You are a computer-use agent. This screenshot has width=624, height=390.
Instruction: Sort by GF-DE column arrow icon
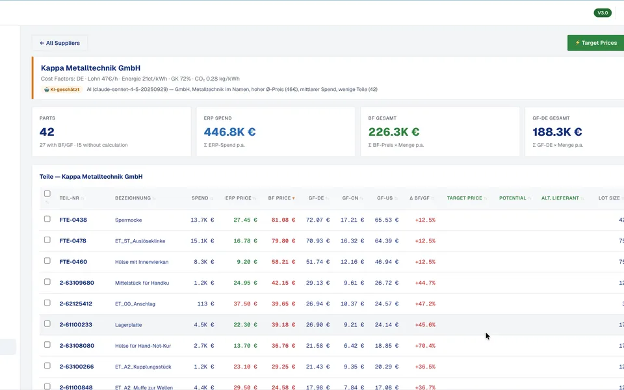click(x=327, y=198)
